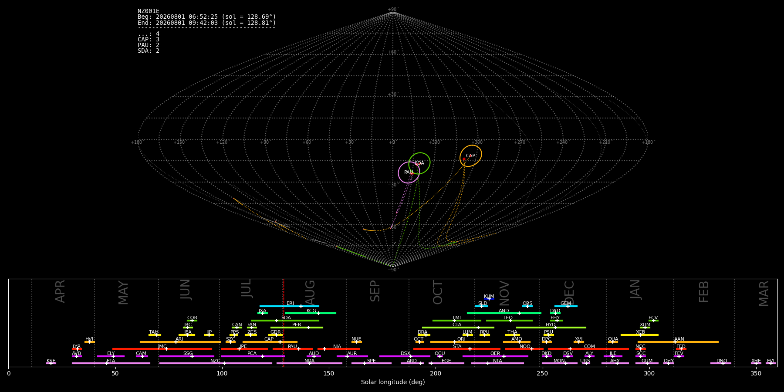
Task: Click the AAN orange shower bar
Action: (678, 342)
